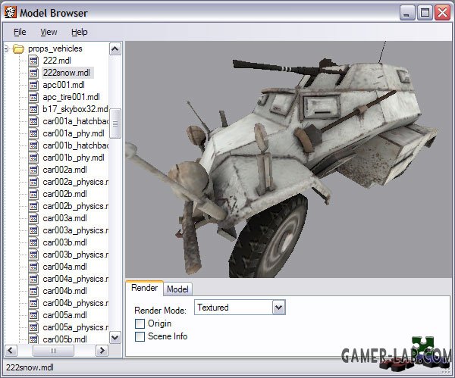
Task: Select the props_vehicles folder label
Action: click(55, 48)
